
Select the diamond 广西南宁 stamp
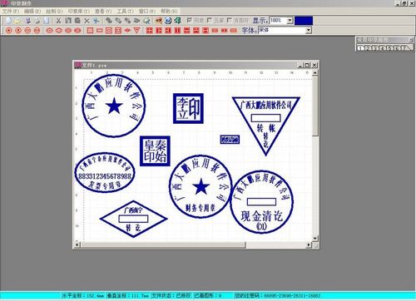pyautogui.click(x=134, y=219)
